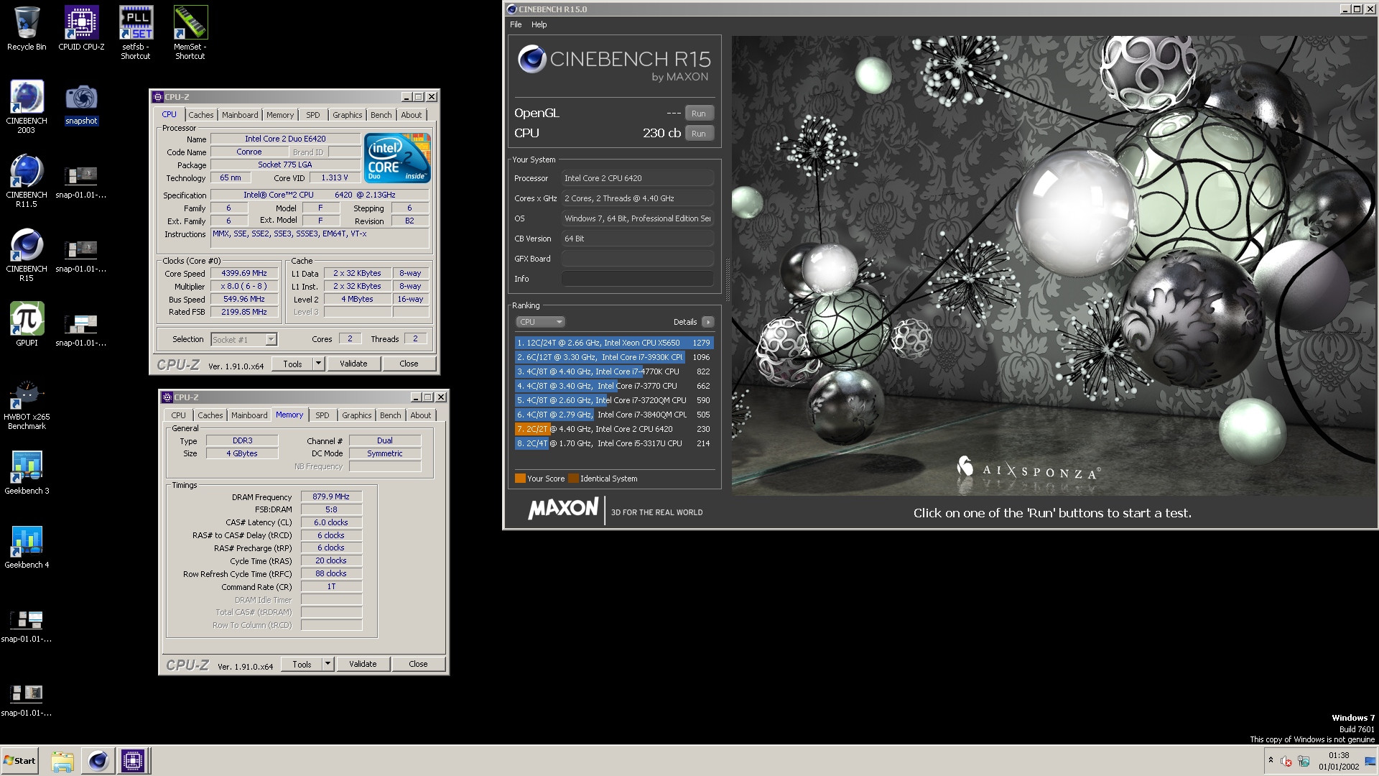This screenshot has height=776, width=1379.
Task: Switch to Cinebench taskbar button
Action: [x=98, y=761]
